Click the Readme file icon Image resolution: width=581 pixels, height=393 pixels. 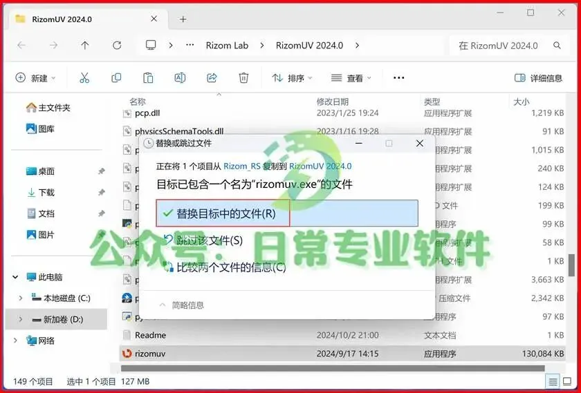coord(127,335)
